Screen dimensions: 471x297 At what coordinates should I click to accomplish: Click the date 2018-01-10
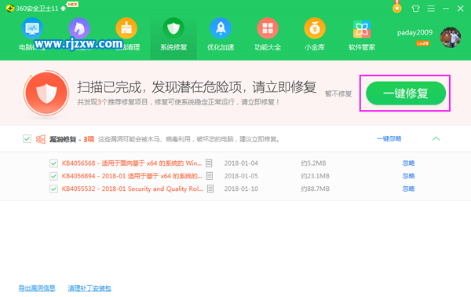coord(241,189)
